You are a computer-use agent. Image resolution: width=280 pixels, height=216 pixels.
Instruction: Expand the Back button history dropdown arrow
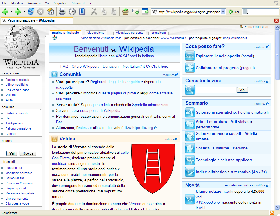[11, 12]
